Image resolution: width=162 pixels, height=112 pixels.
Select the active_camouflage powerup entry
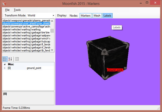coord(26,26)
